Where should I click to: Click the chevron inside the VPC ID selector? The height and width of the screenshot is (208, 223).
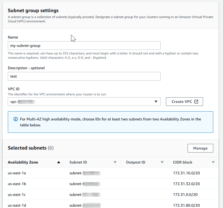pos(156,102)
